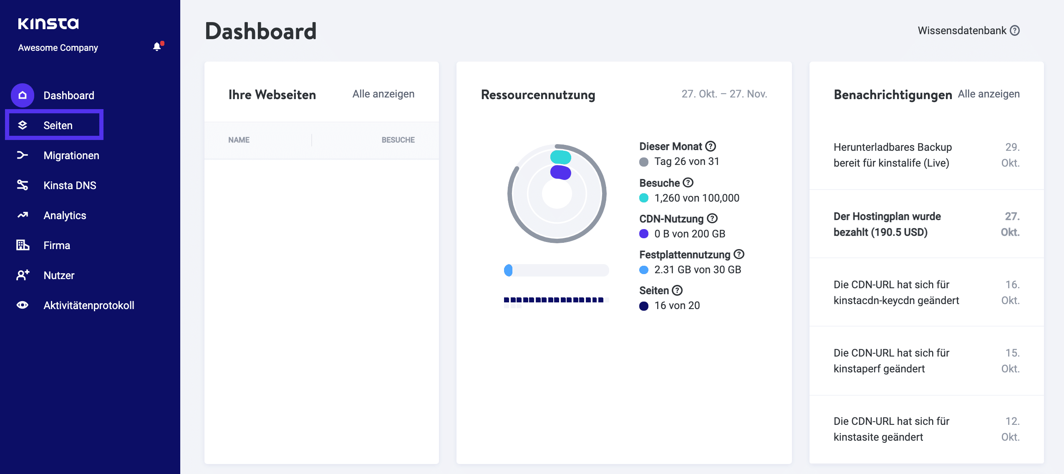Image resolution: width=1064 pixels, height=474 pixels.
Task: Open the Seiten menu item
Action: click(x=57, y=125)
